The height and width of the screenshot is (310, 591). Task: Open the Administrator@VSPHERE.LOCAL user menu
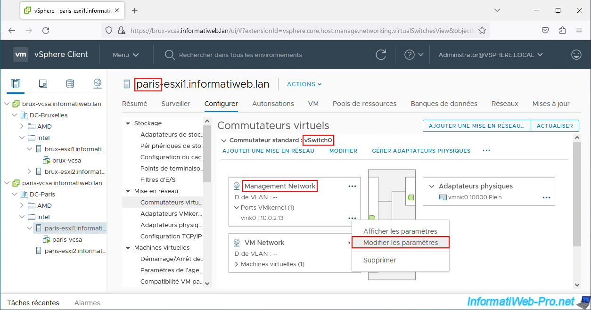(491, 55)
